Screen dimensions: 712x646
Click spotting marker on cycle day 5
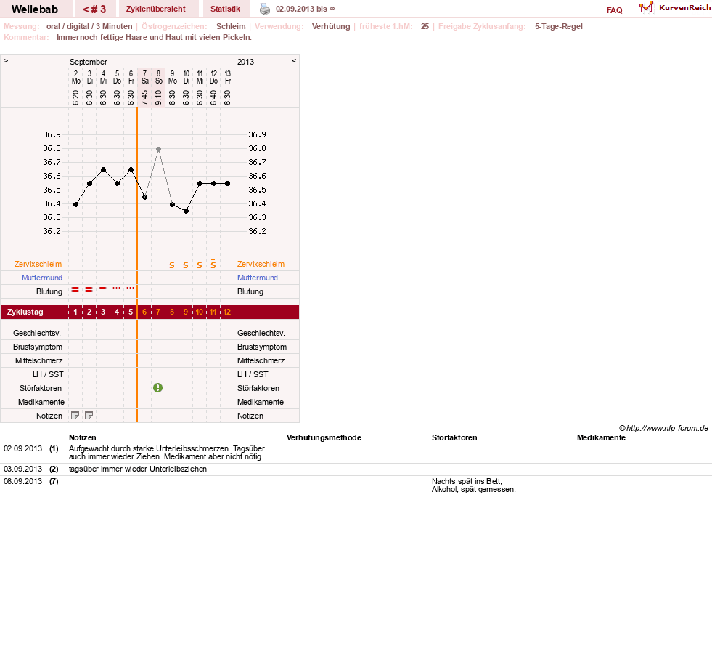[131, 288]
